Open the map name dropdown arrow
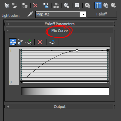Image resolution: width=121 pixels, height=121 pixels. [83, 14]
